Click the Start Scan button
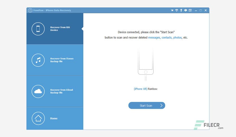This screenshot has width=236, height=137. 147,106
